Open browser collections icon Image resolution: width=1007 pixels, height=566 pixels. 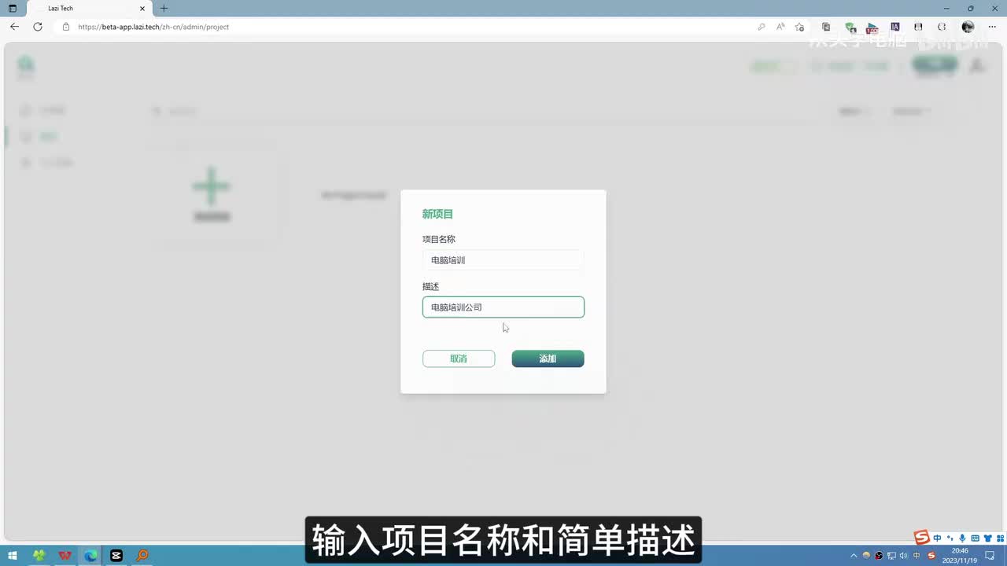(826, 27)
